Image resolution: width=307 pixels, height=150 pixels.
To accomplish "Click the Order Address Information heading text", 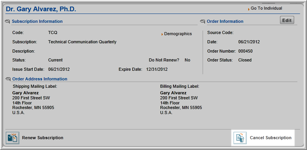I will (40, 79).
